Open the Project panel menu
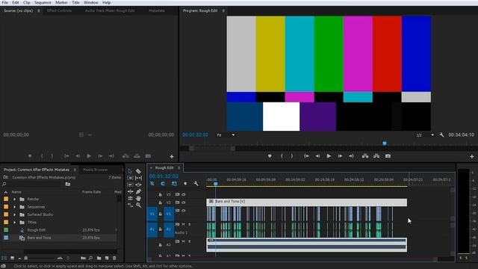Viewport: 478px width, 269px height. (x=75, y=170)
